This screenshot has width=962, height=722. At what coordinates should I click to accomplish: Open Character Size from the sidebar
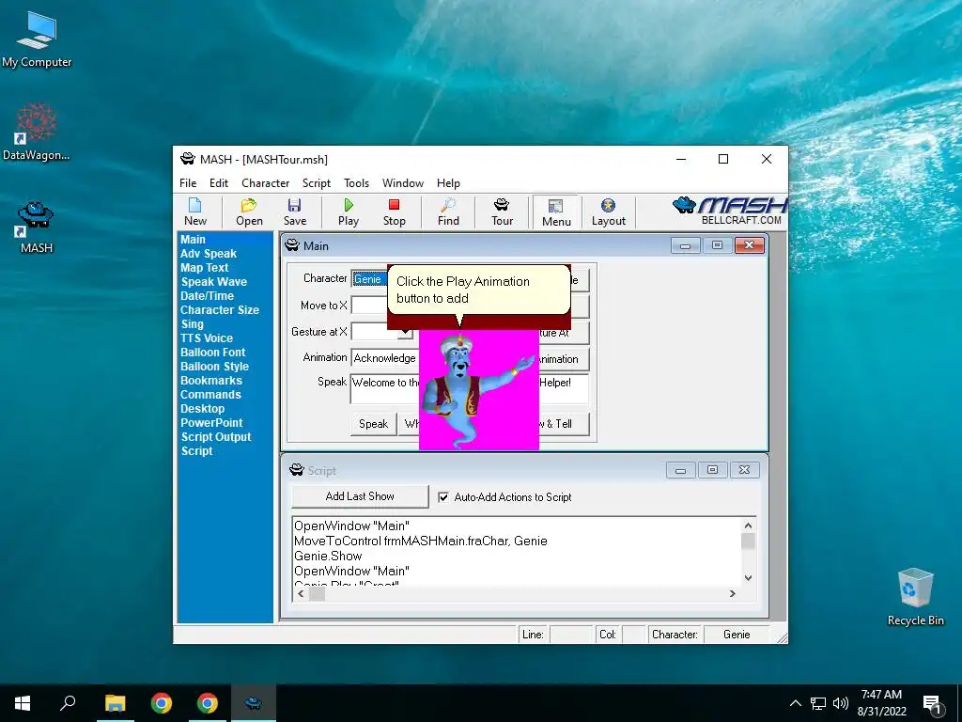click(x=219, y=310)
